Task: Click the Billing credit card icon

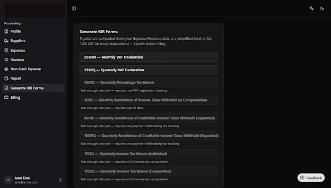Action: pos(6,97)
